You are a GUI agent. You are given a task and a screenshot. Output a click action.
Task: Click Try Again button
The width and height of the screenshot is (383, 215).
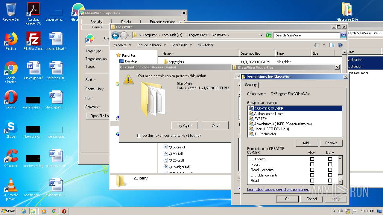click(185, 125)
